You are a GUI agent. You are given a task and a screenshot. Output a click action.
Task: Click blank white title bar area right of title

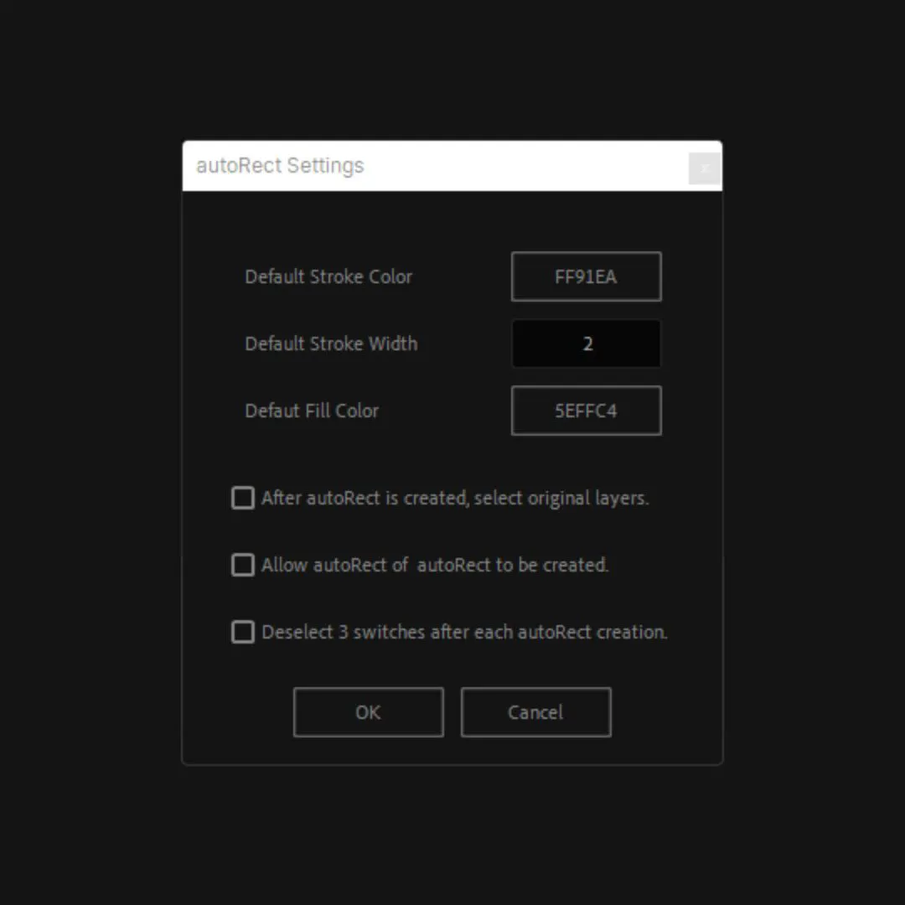point(520,166)
